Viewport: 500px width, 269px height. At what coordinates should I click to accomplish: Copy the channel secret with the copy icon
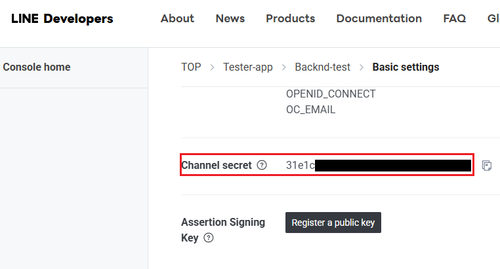[x=487, y=166]
